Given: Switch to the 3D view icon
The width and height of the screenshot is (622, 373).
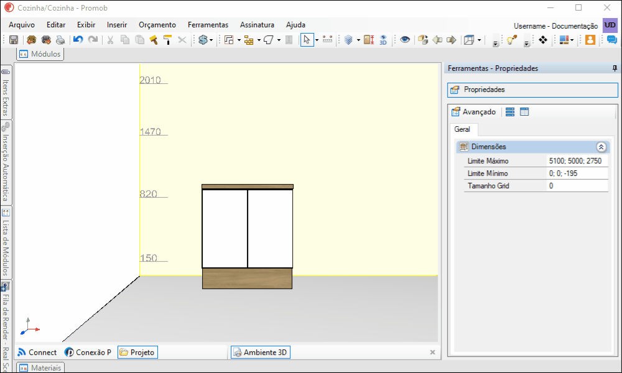Looking at the screenshot, I should tap(383, 40).
